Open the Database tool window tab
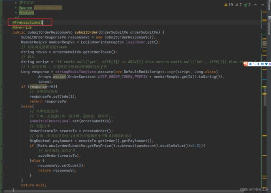 tap(269, 25)
